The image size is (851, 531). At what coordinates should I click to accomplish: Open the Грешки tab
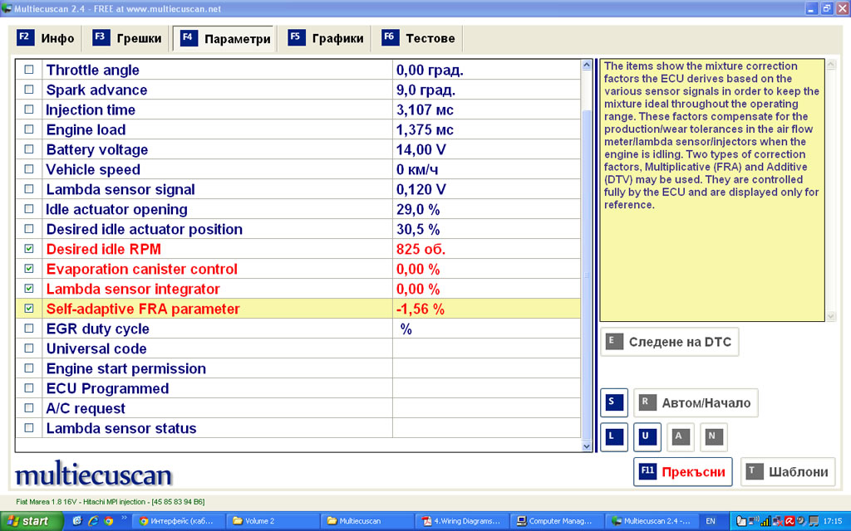point(128,38)
